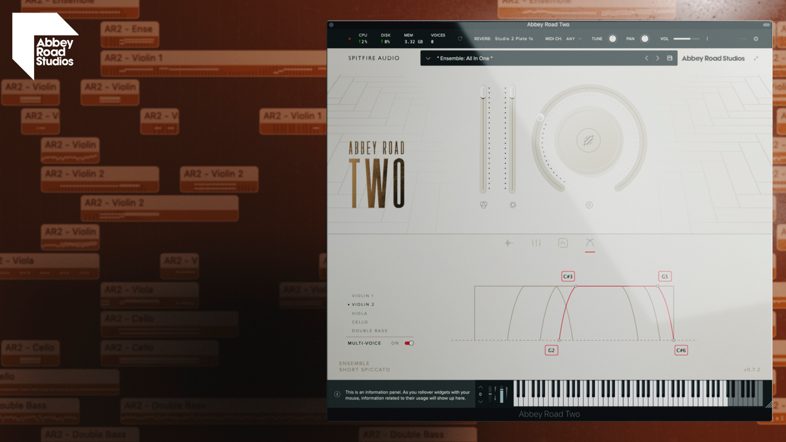Select Double Bass in the instrument list
The width and height of the screenshot is (786, 442).
pyautogui.click(x=369, y=331)
